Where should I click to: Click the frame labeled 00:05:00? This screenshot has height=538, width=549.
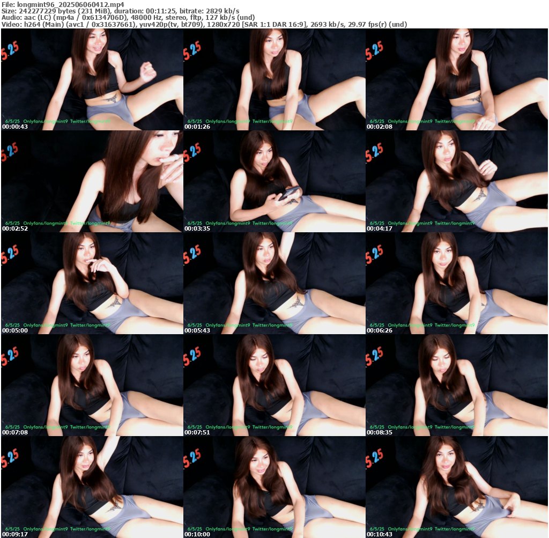point(92,283)
